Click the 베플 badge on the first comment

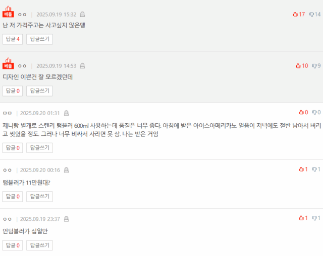(8, 13)
